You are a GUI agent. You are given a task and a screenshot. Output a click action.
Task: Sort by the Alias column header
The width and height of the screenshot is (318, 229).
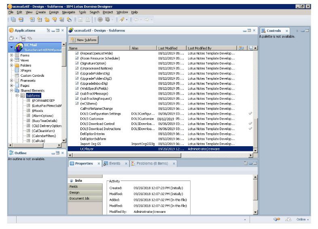point(143,48)
